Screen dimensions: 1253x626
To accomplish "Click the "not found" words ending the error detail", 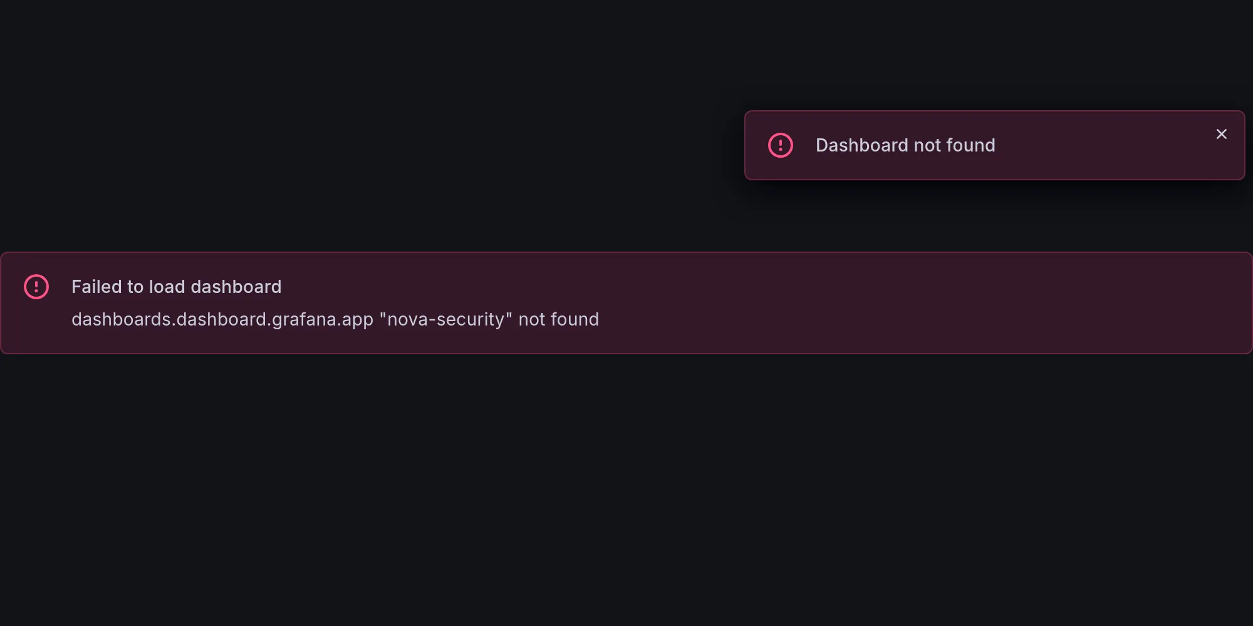I will pyautogui.click(x=559, y=319).
